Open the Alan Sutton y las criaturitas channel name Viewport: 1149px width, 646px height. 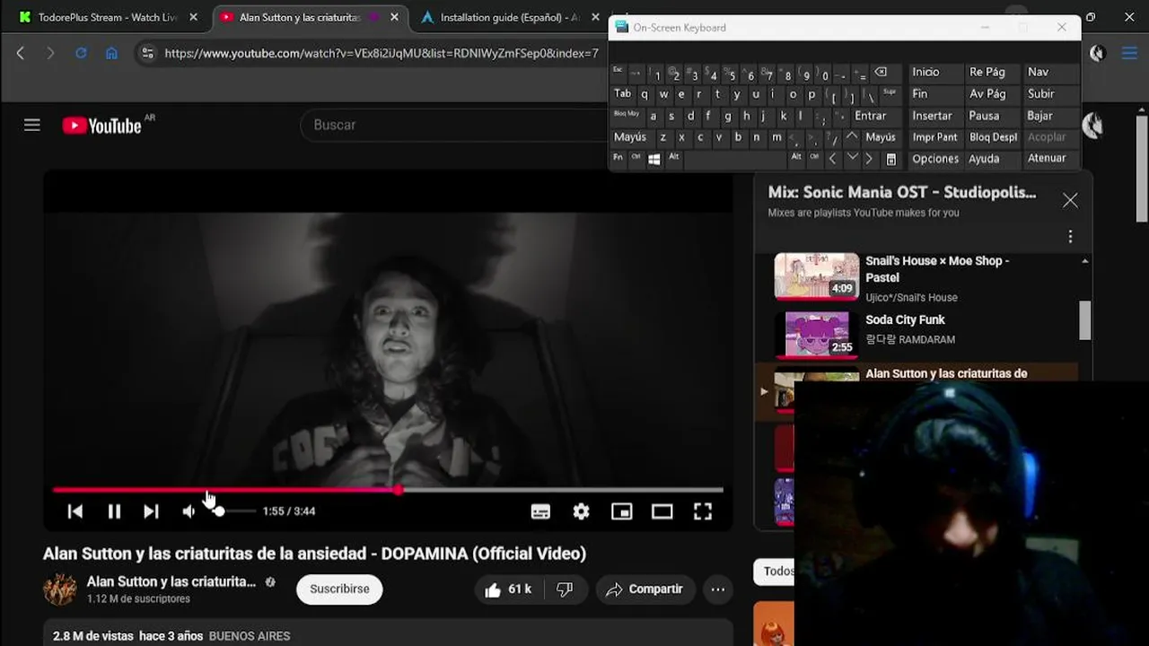(171, 582)
